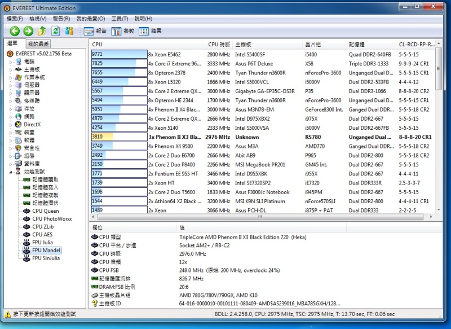Click the 組態 configuration icon
The image size is (451, 329).
[19, 156]
